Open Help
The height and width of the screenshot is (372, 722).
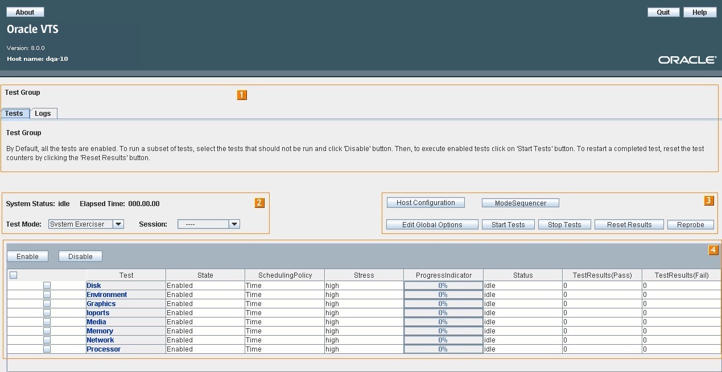tap(699, 12)
